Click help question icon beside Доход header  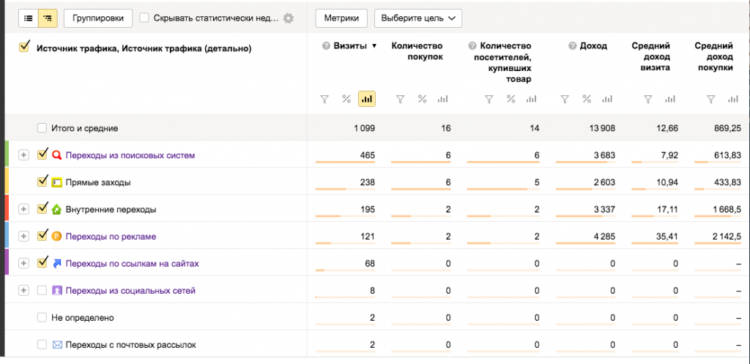573,46
